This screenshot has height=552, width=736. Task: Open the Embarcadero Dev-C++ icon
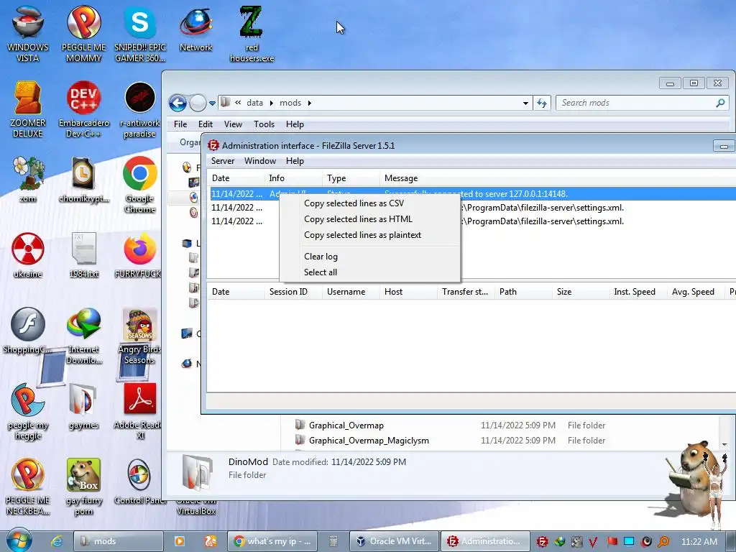tap(83, 109)
